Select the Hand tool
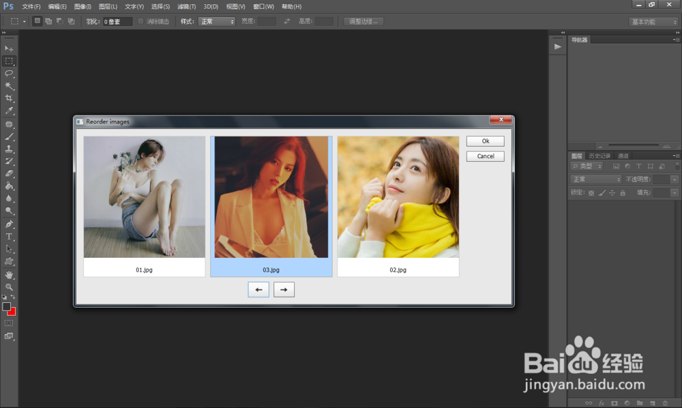The height and width of the screenshot is (408, 682). click(x=9, y=275)
